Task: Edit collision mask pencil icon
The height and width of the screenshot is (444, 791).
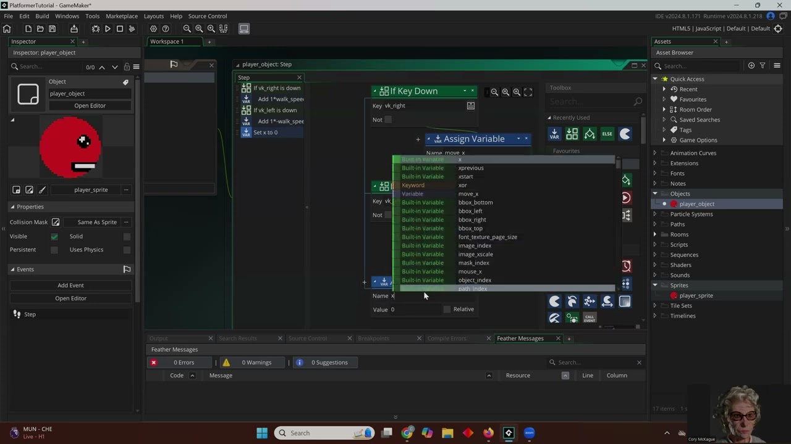Action: 56,222
